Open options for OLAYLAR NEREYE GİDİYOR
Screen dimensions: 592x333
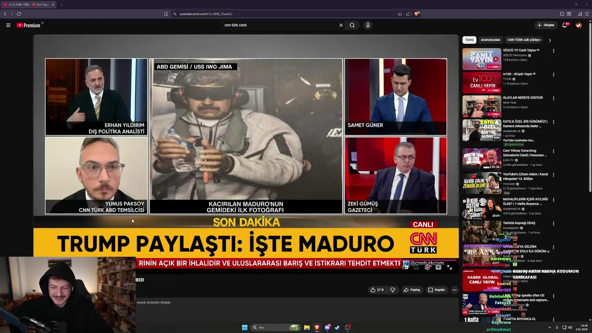coord(553,99)
